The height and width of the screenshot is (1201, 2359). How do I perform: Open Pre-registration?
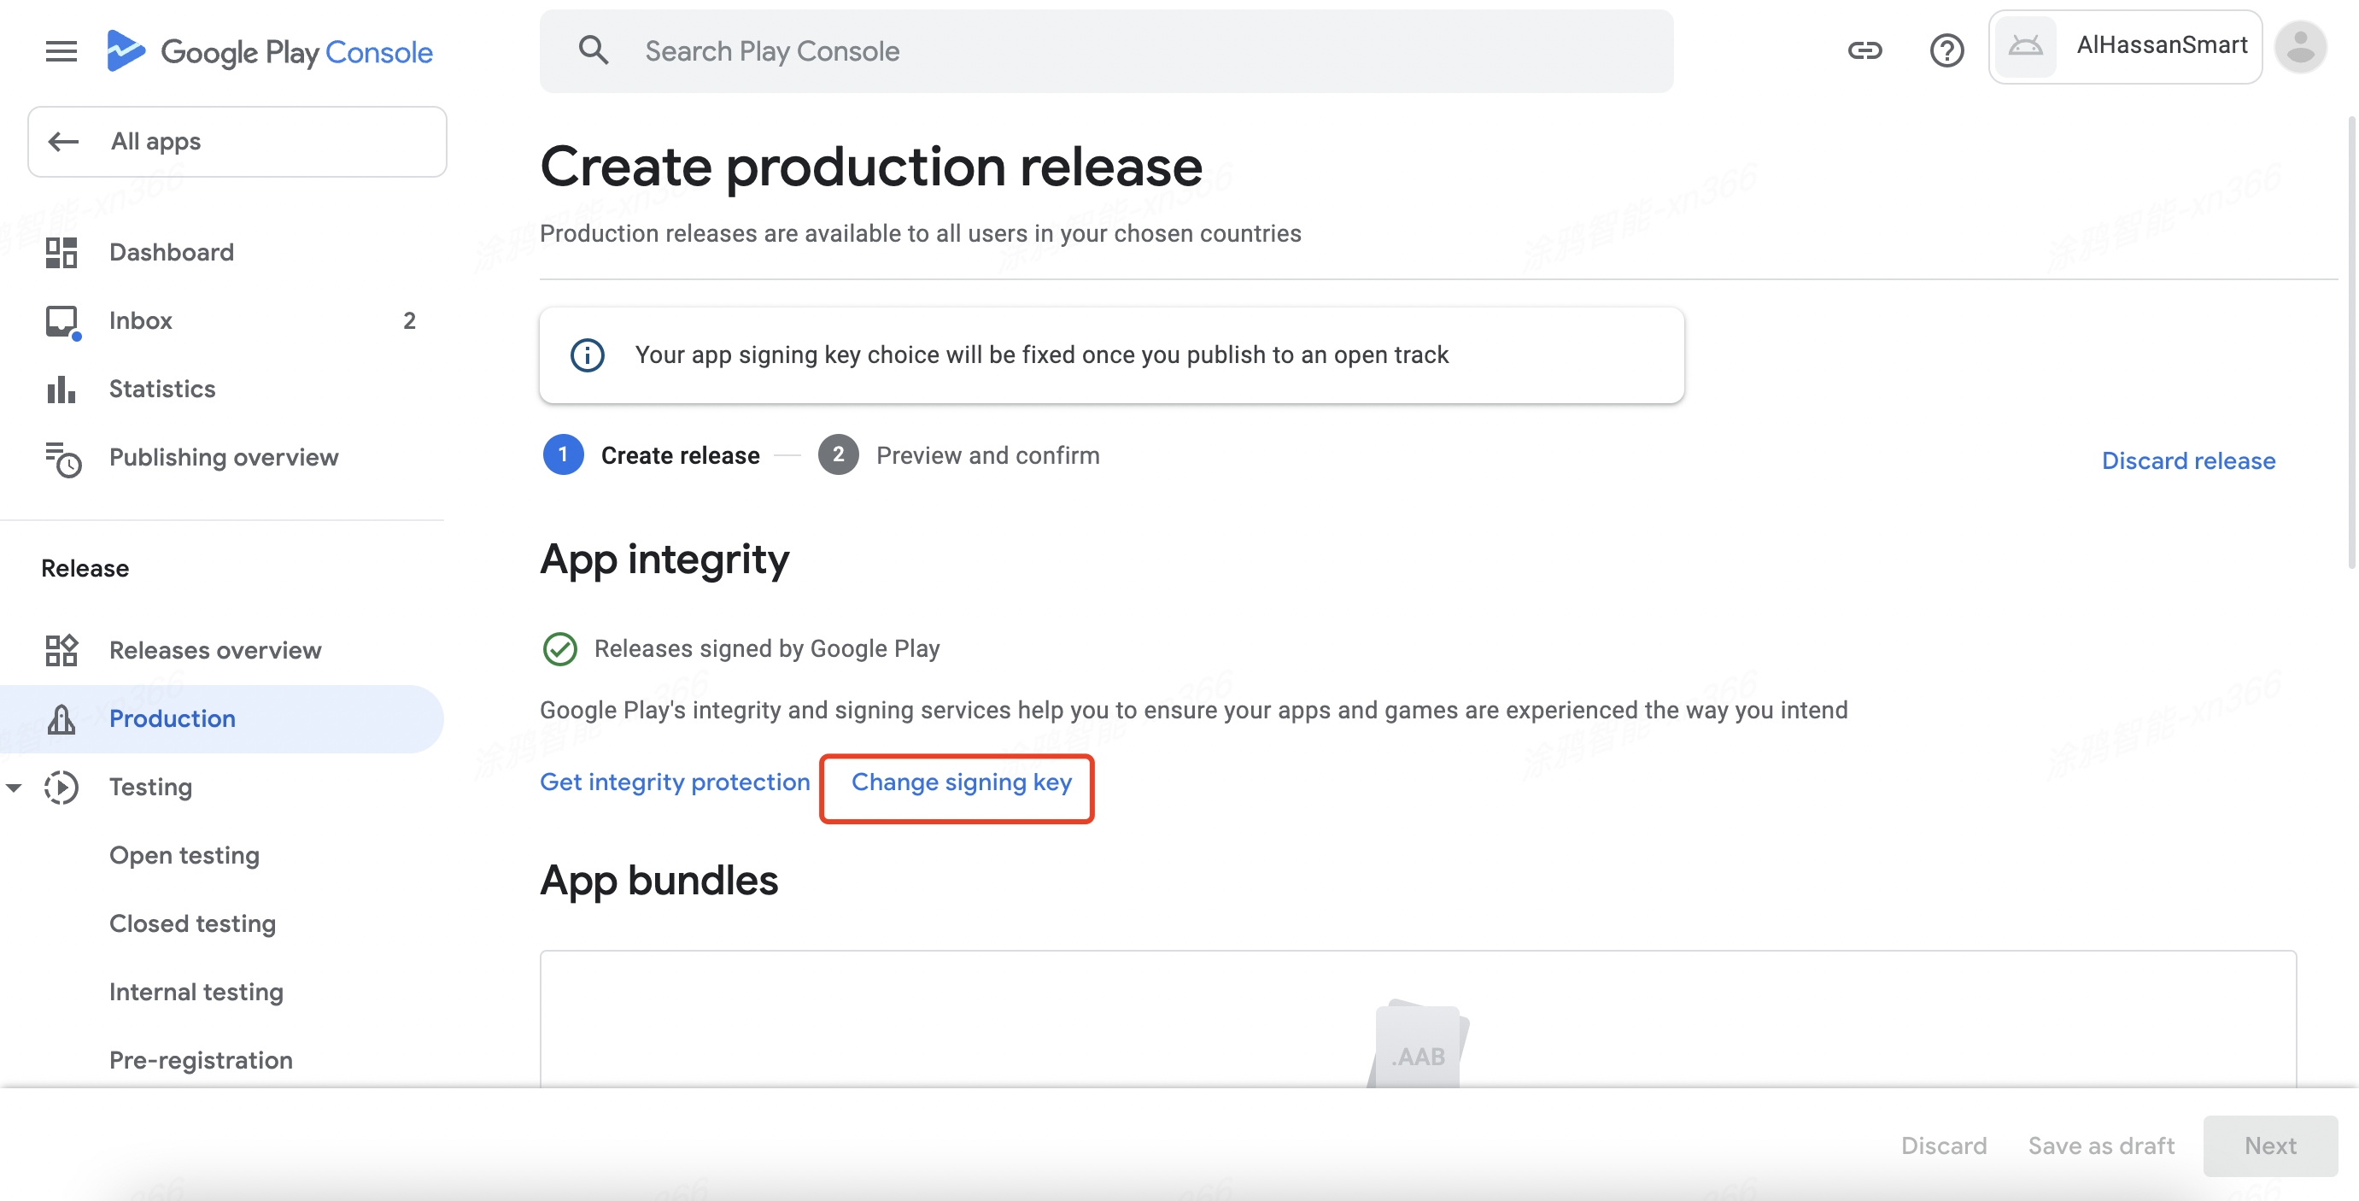click(201, 1060)
